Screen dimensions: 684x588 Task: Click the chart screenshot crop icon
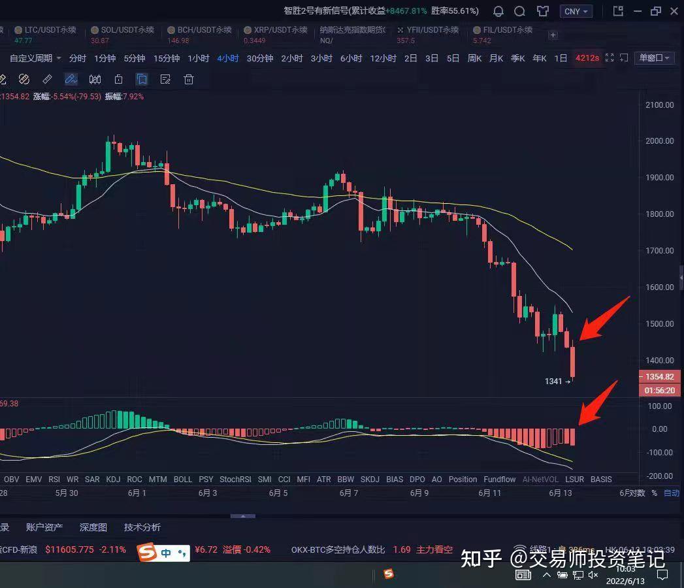[x=624, y=58]
